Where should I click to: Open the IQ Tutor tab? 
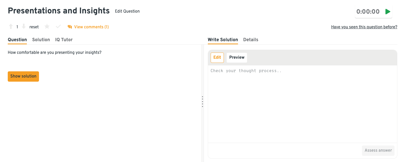tap(64, 40)
